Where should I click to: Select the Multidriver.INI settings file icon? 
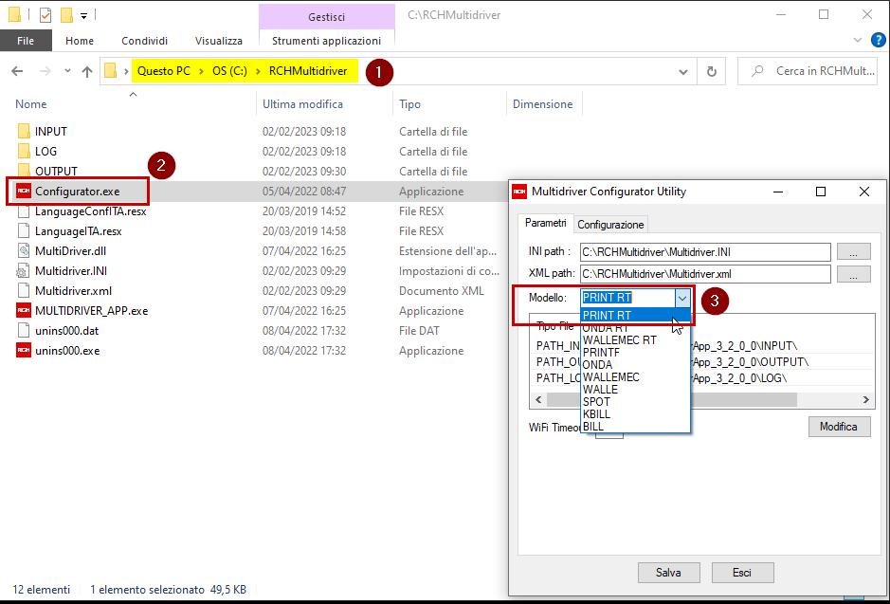pos(25,271)
